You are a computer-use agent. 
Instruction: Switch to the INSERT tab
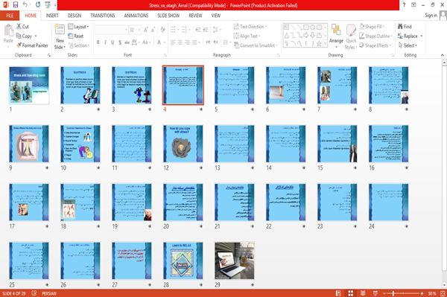(52, 16)
